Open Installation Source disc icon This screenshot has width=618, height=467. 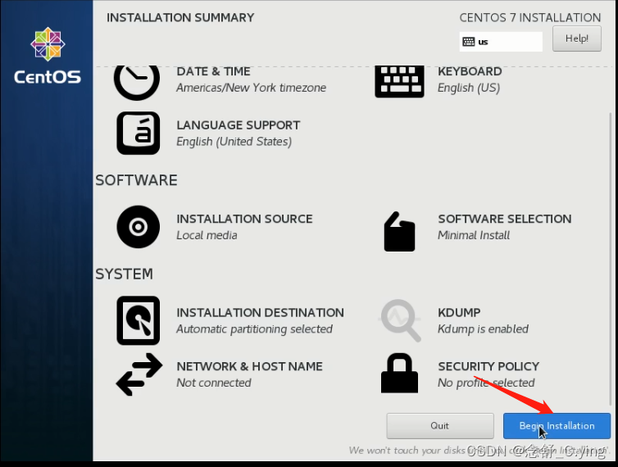[138, 227]
